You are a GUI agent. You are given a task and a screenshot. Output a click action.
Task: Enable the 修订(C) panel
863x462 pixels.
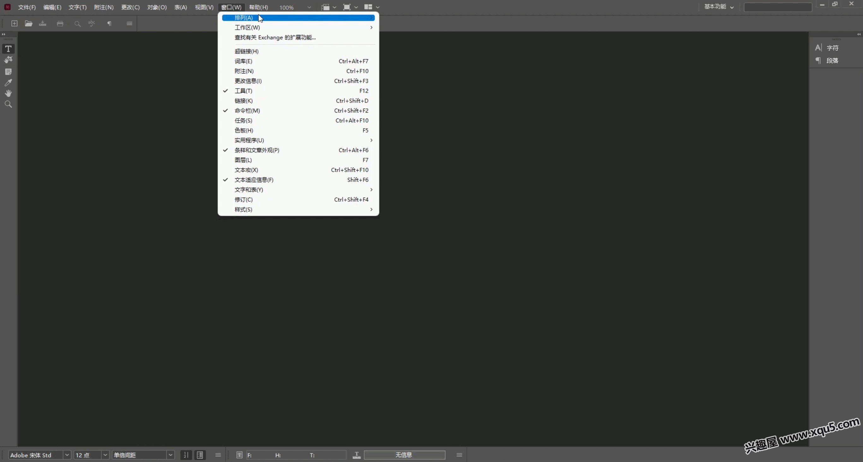[x=299, y=200]
